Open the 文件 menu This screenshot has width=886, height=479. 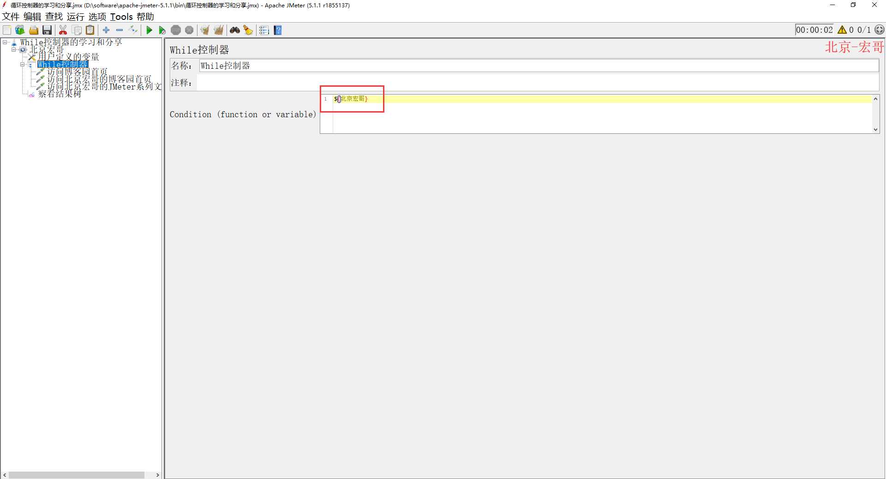[11, 17]
